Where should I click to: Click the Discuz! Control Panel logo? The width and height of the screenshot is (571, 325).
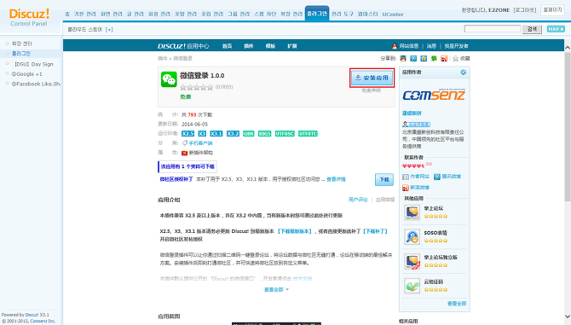click(x=29, y=17)
